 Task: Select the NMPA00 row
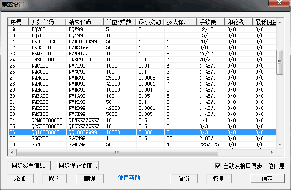coord(142,96)
